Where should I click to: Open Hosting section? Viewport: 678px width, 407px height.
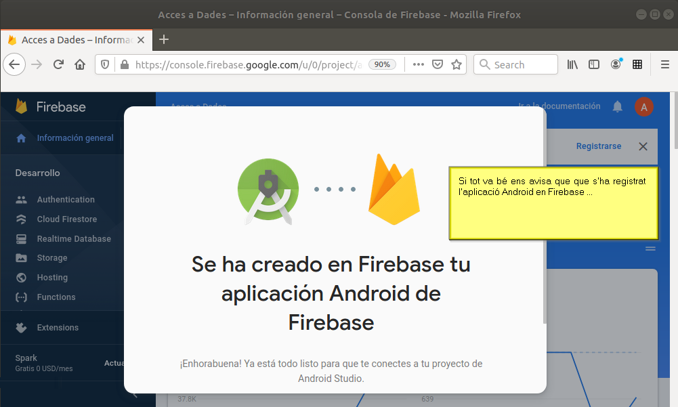(x=52, y=277)
